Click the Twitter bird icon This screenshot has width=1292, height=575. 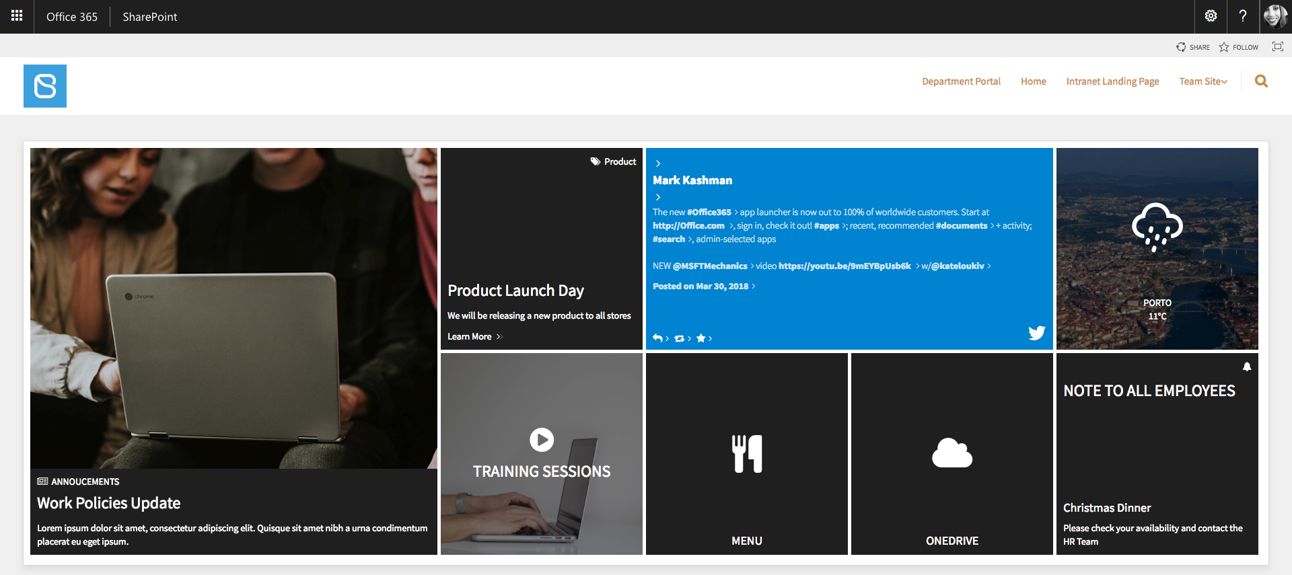pos(1036,332)
